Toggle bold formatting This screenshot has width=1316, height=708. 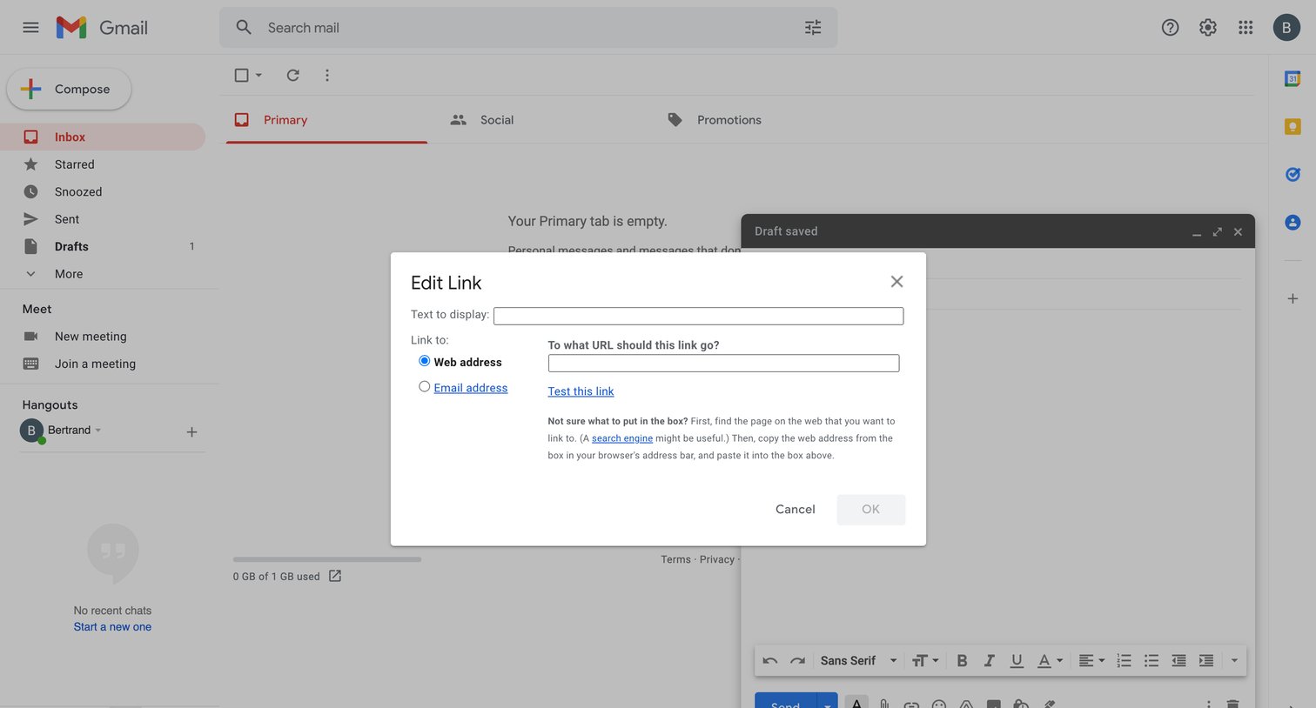(962, 660)
